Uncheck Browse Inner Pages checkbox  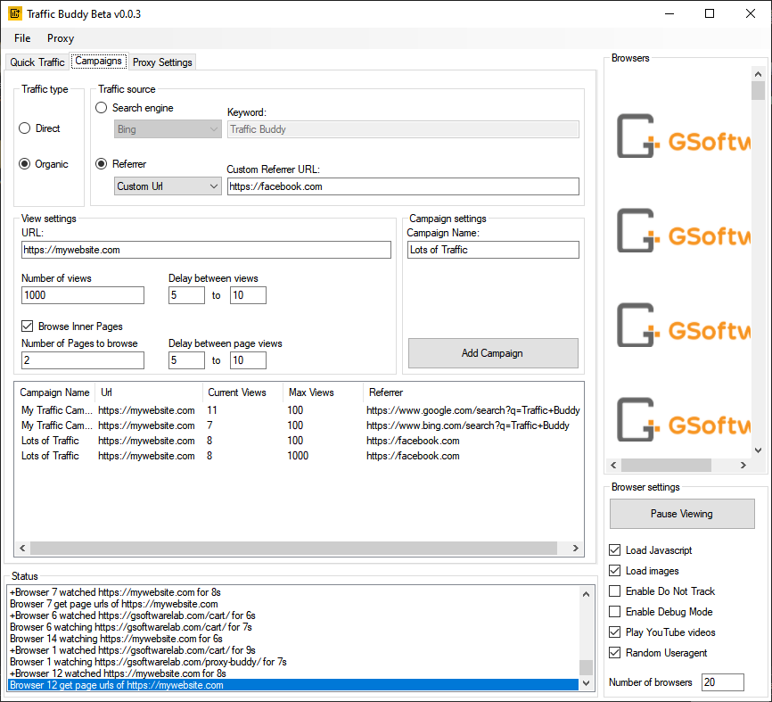tap(29, 326)
